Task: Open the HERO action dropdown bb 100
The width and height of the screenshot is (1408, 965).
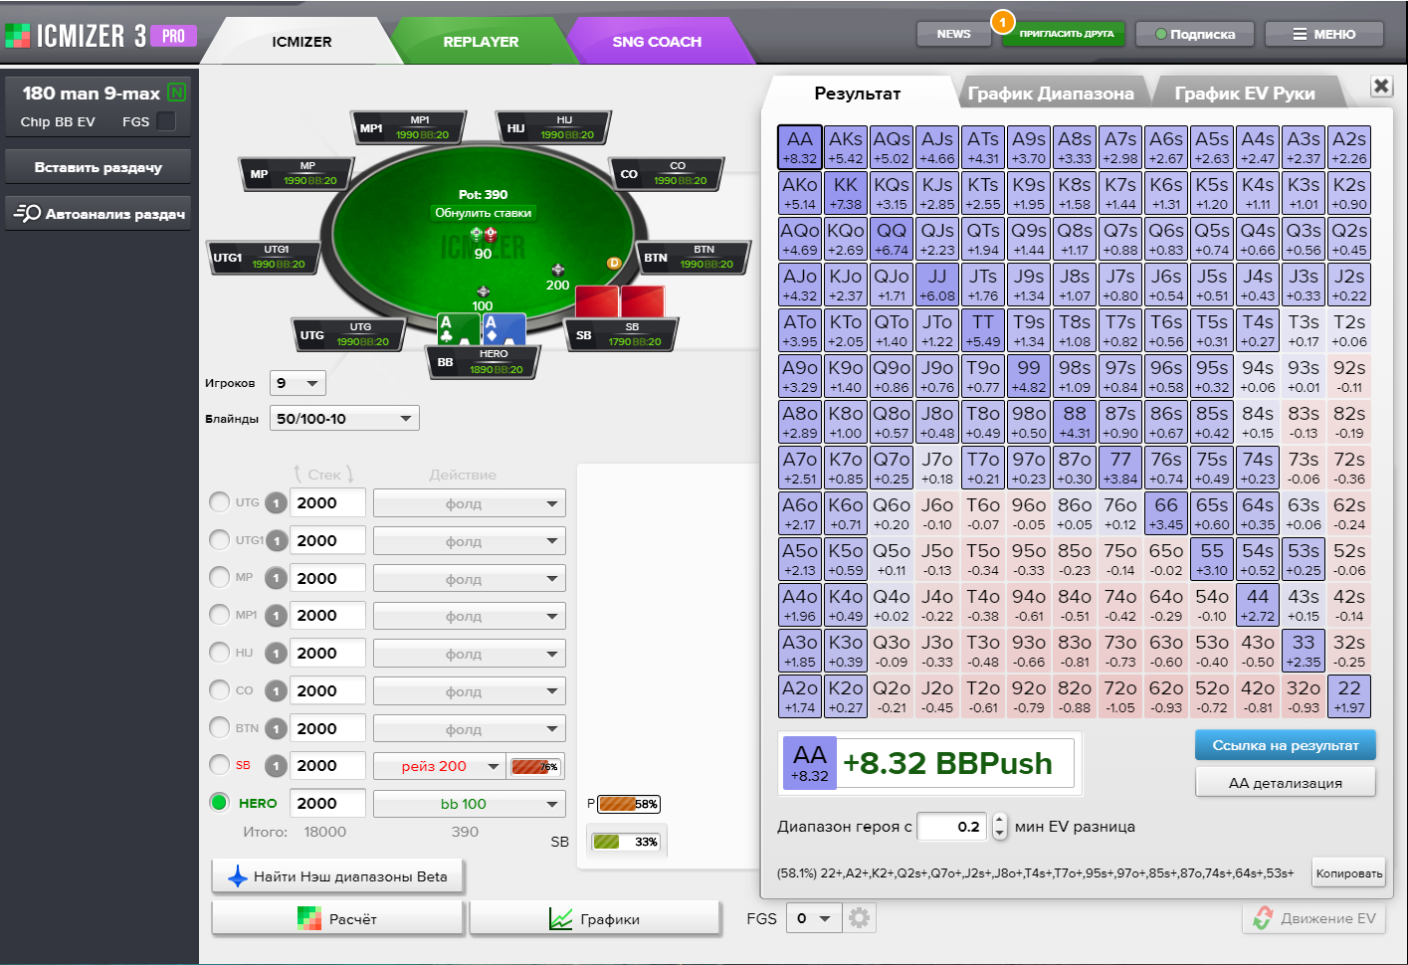Action: [470, 804]
